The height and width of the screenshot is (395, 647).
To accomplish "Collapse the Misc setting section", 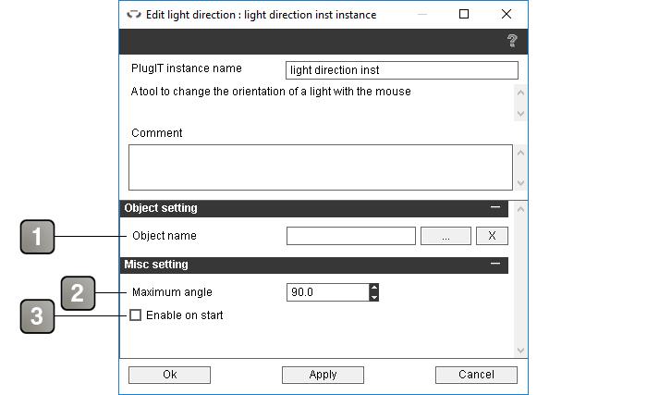I will click(x=495, y=264).
